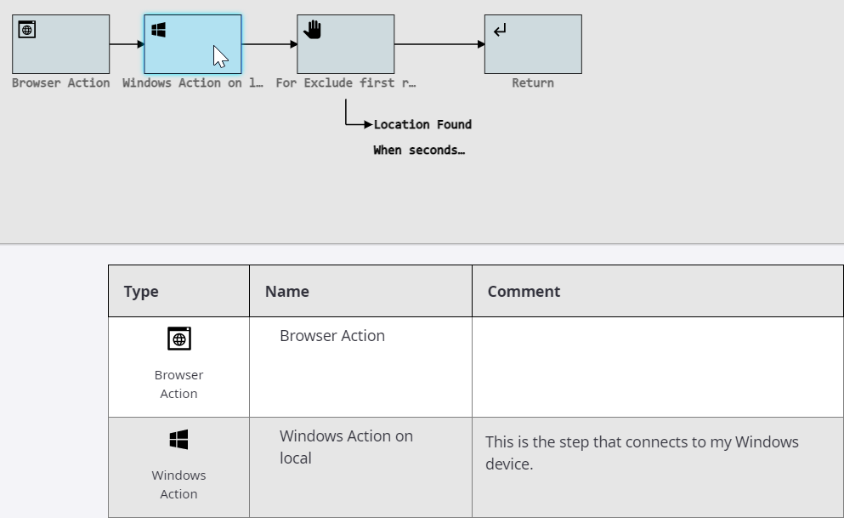The width and height of the screenshot is (844, 518).
Task: Click the "When seconds…" condition text
Action: click(419, 150)
